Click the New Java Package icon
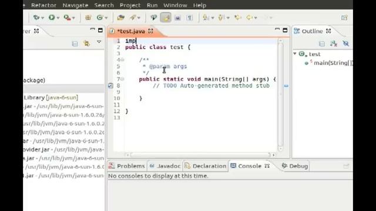Image resolution: width=376 pixels, height=211 pixels. pyautogui.click(x=88, y=18)
